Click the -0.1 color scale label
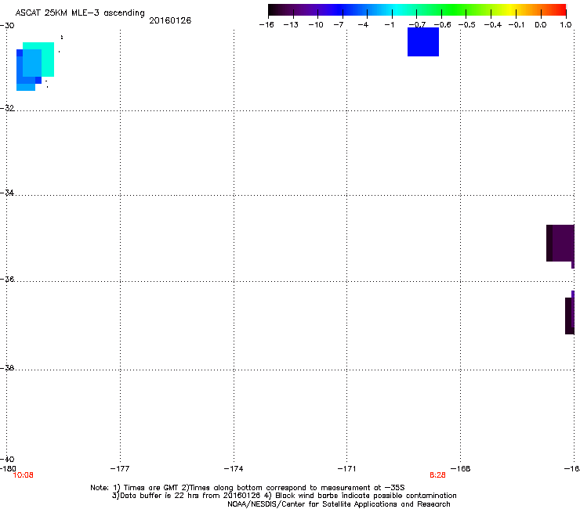The image size is (580, 509). coord(517,25)
